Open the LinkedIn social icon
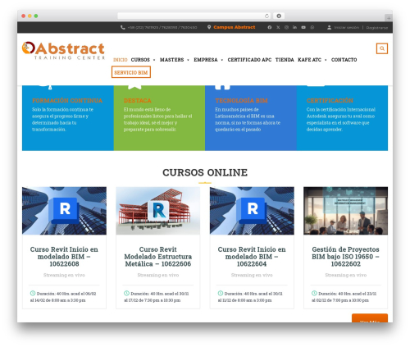Screen dimensions: 410x347 (294, 27)
